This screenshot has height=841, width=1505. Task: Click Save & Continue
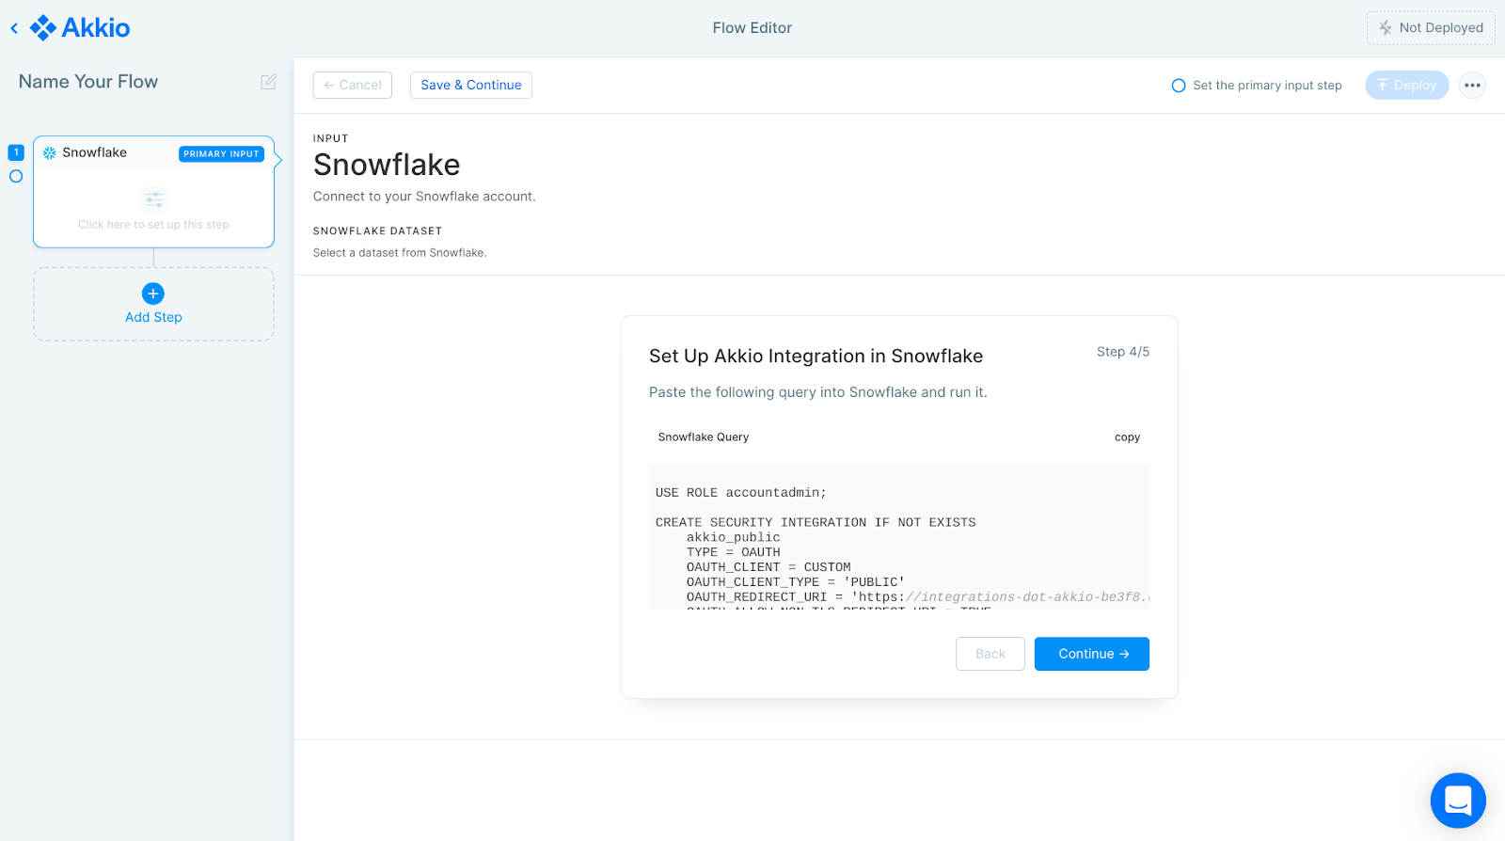(x=471, y=85)
